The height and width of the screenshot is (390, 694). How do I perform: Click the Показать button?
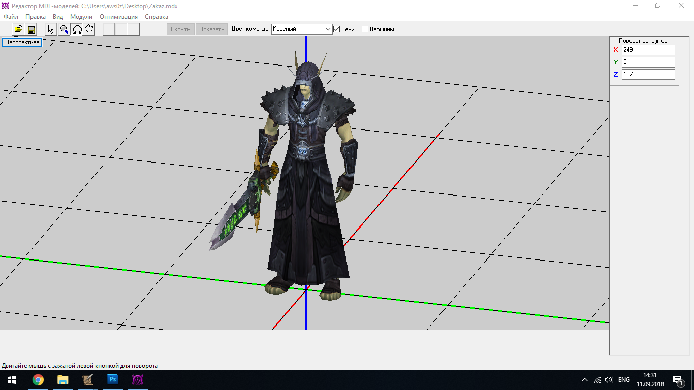click(x=211, y=29)
